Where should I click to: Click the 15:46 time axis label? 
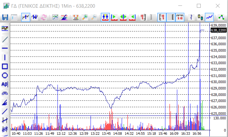coord(163,133)
